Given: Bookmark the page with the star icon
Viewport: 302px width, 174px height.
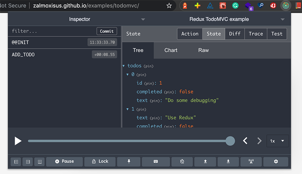Looking at the screenshot, I should pos(169,5).
